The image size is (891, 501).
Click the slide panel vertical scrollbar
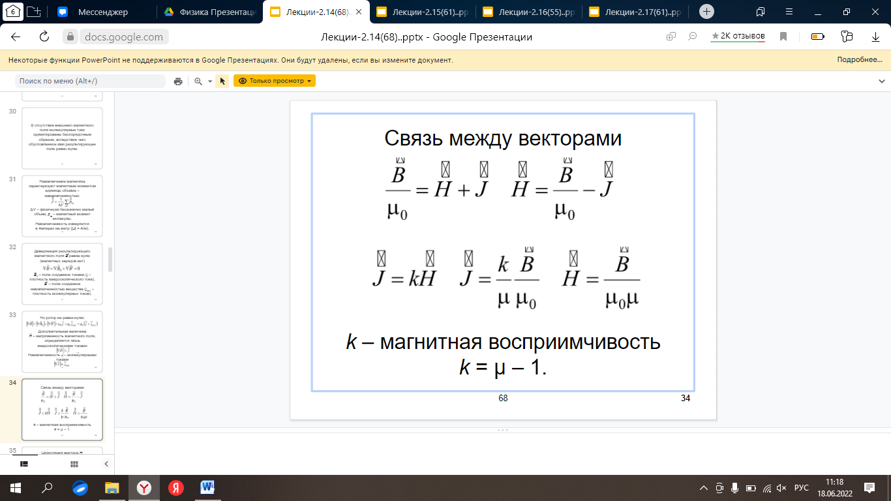110,260
